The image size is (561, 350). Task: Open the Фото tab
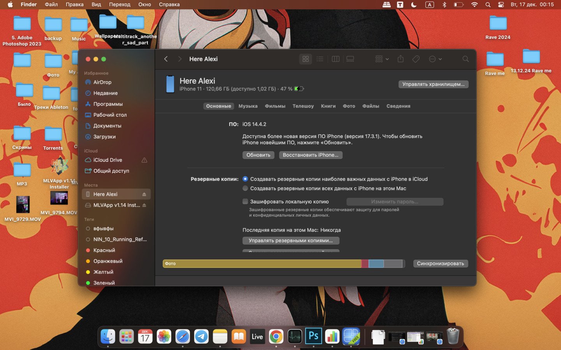point(349,106)
